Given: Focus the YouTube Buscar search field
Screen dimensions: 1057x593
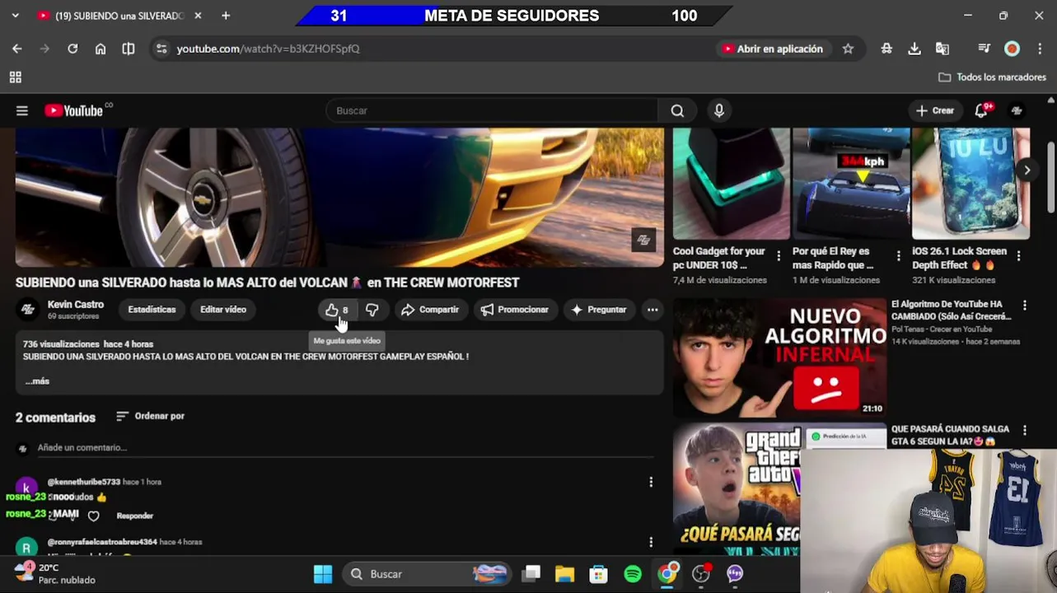Looking at the screenshot, I should (x=492, y=110).
